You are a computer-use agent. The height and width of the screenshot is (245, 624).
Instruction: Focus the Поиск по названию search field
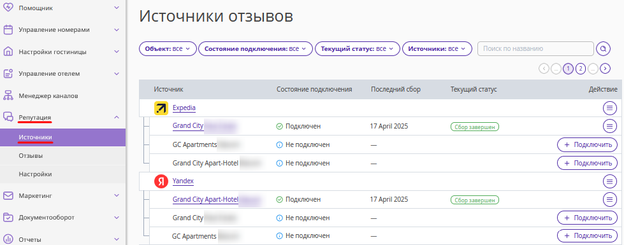tap(535, 49)
